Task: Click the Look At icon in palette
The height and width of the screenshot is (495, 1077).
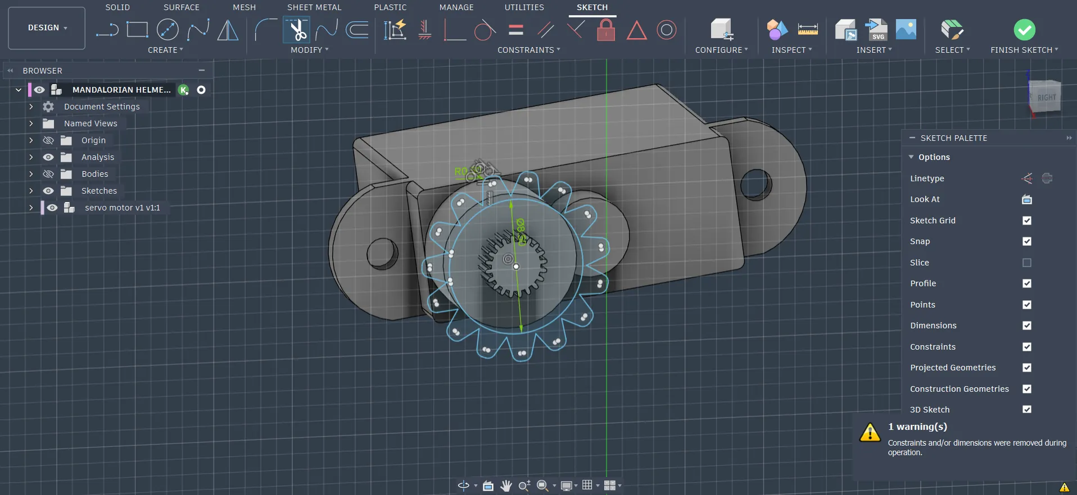Action: click(1027, 199)
